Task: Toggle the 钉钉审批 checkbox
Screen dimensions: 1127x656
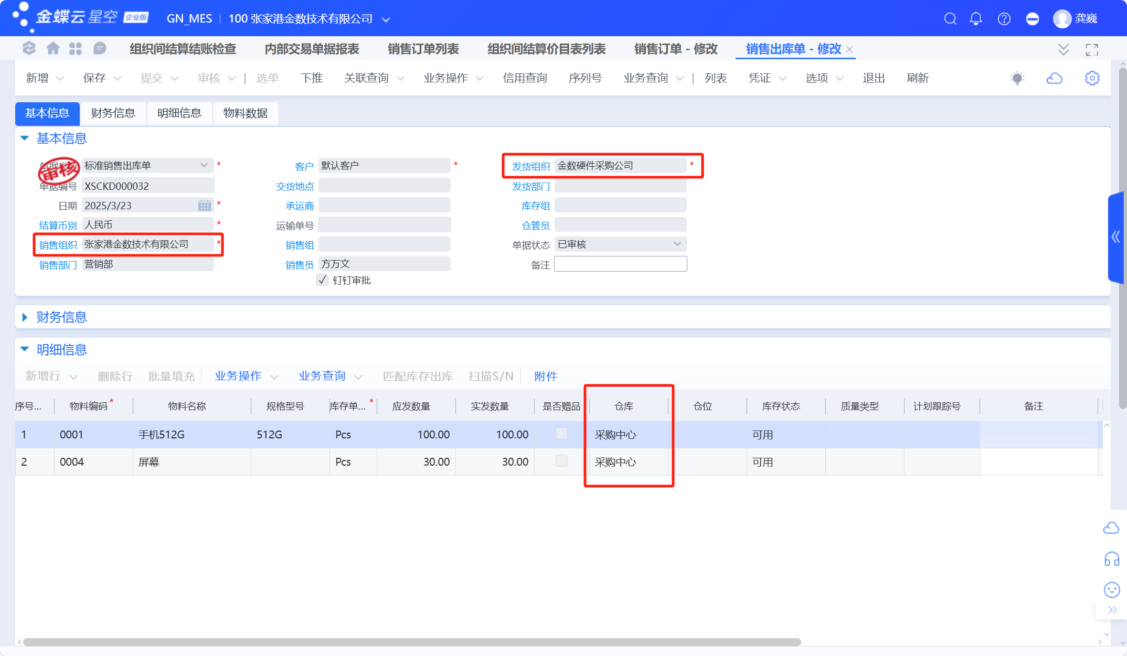Action: [x=322, y=280]
